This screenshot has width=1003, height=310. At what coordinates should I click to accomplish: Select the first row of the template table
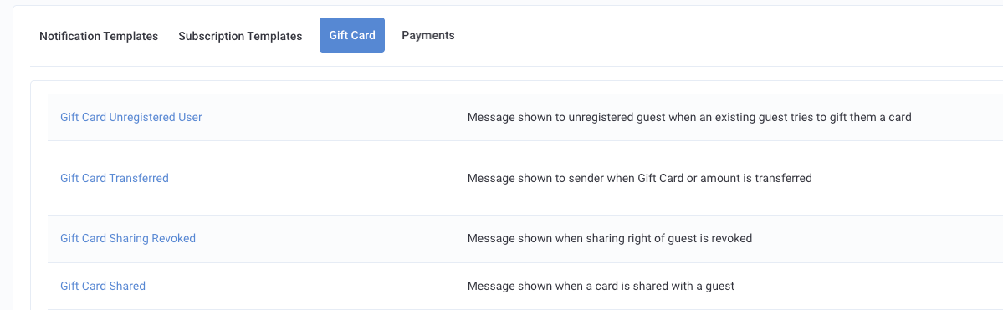(525, 118)
